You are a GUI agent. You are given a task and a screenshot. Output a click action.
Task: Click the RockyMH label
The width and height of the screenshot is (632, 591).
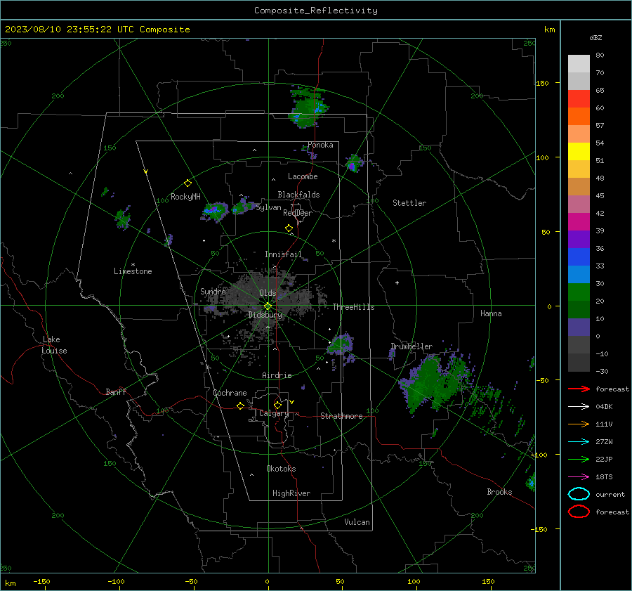click(x=185, y=197)
